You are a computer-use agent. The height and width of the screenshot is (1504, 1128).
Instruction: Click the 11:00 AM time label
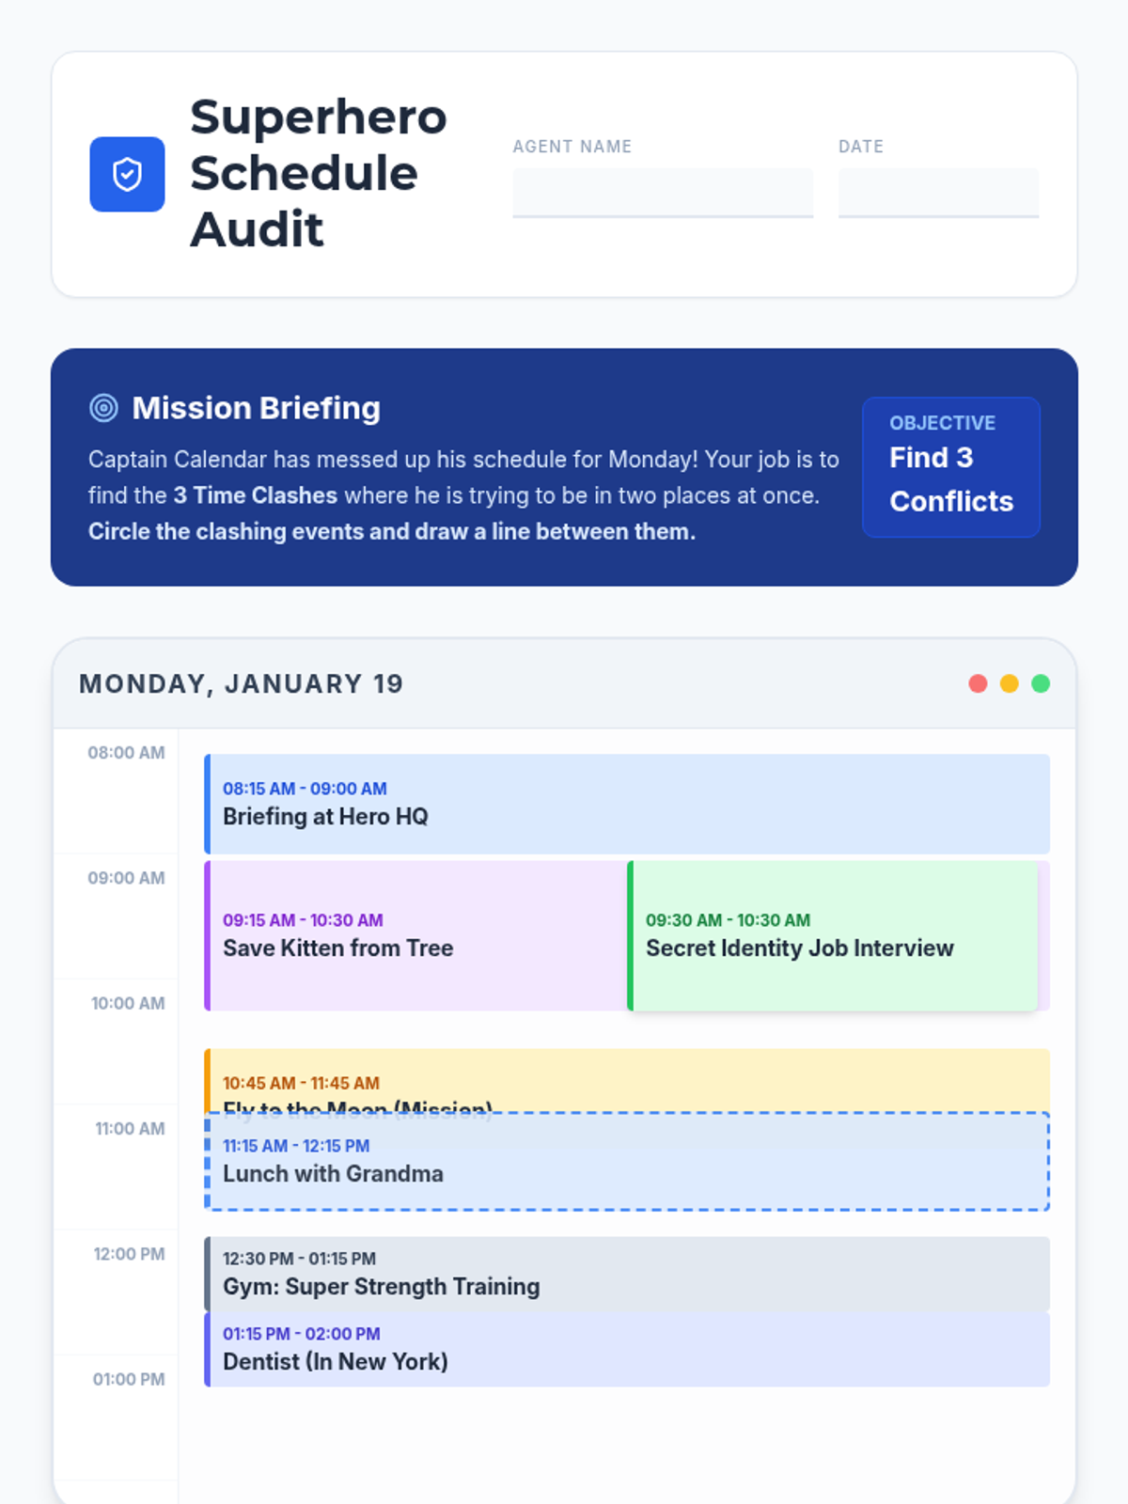[130, 1128]
